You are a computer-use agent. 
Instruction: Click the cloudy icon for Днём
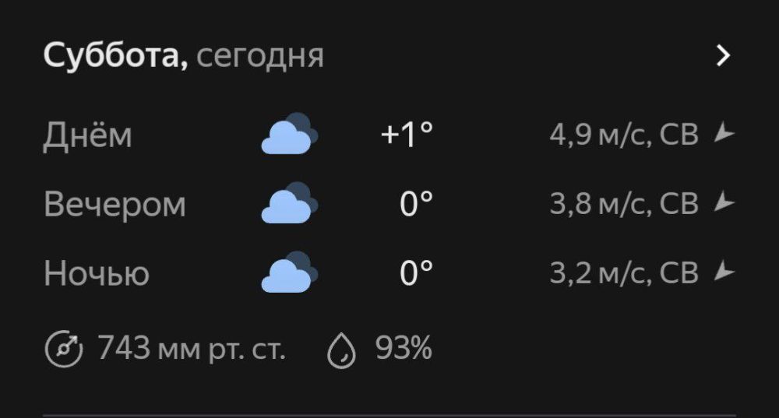point(289,134)
